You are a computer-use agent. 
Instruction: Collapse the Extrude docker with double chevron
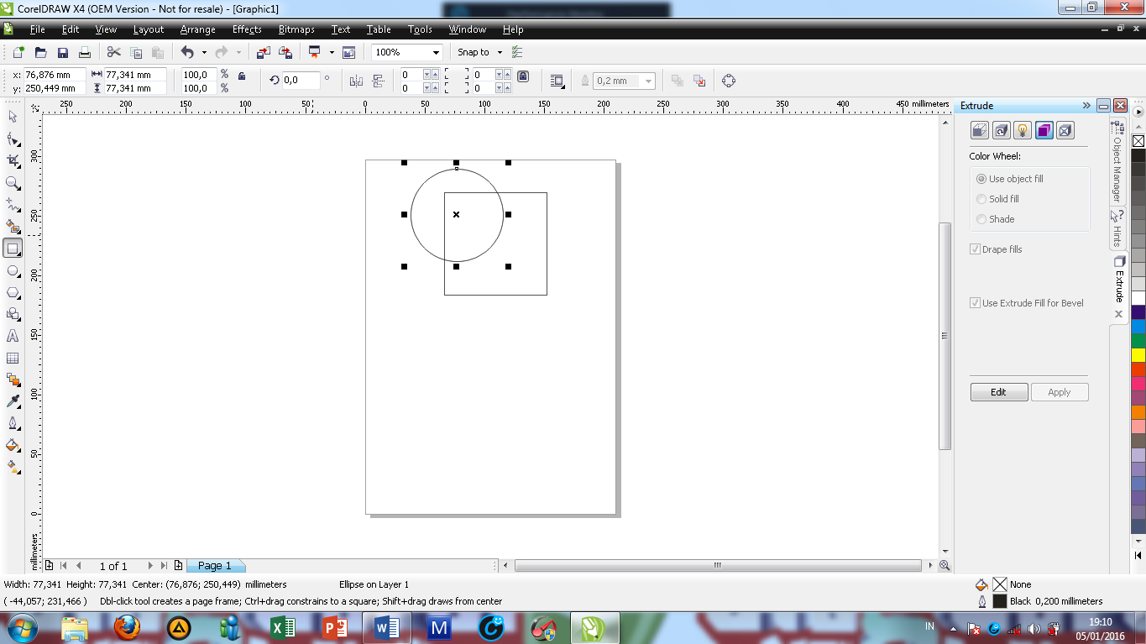coord(1086,106)
